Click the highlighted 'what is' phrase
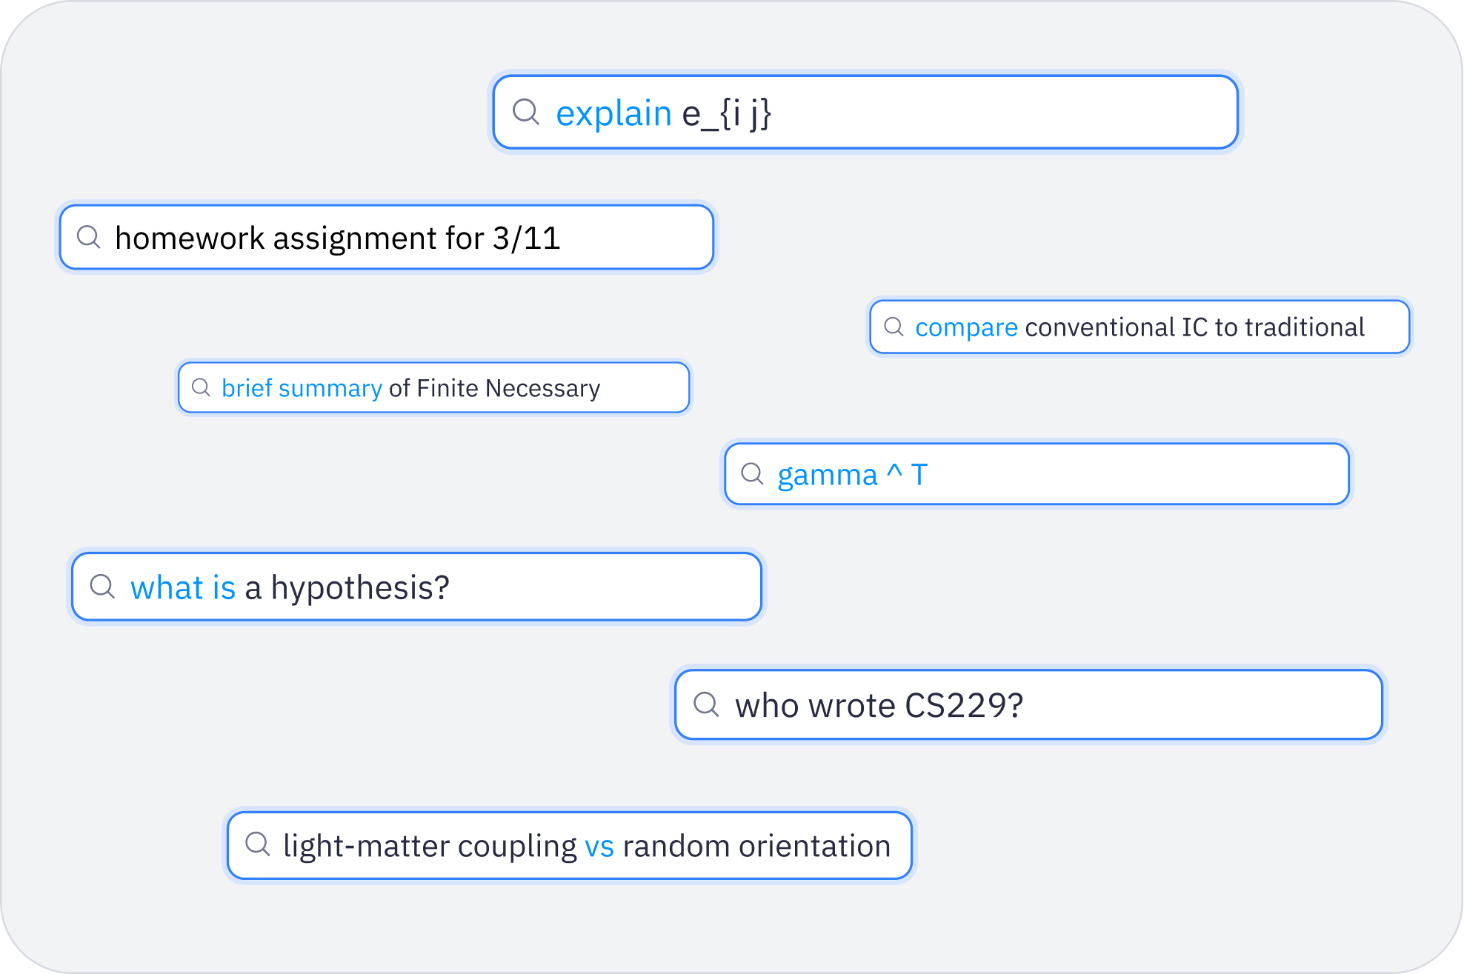1464x974 pixels. coord(183,588)
